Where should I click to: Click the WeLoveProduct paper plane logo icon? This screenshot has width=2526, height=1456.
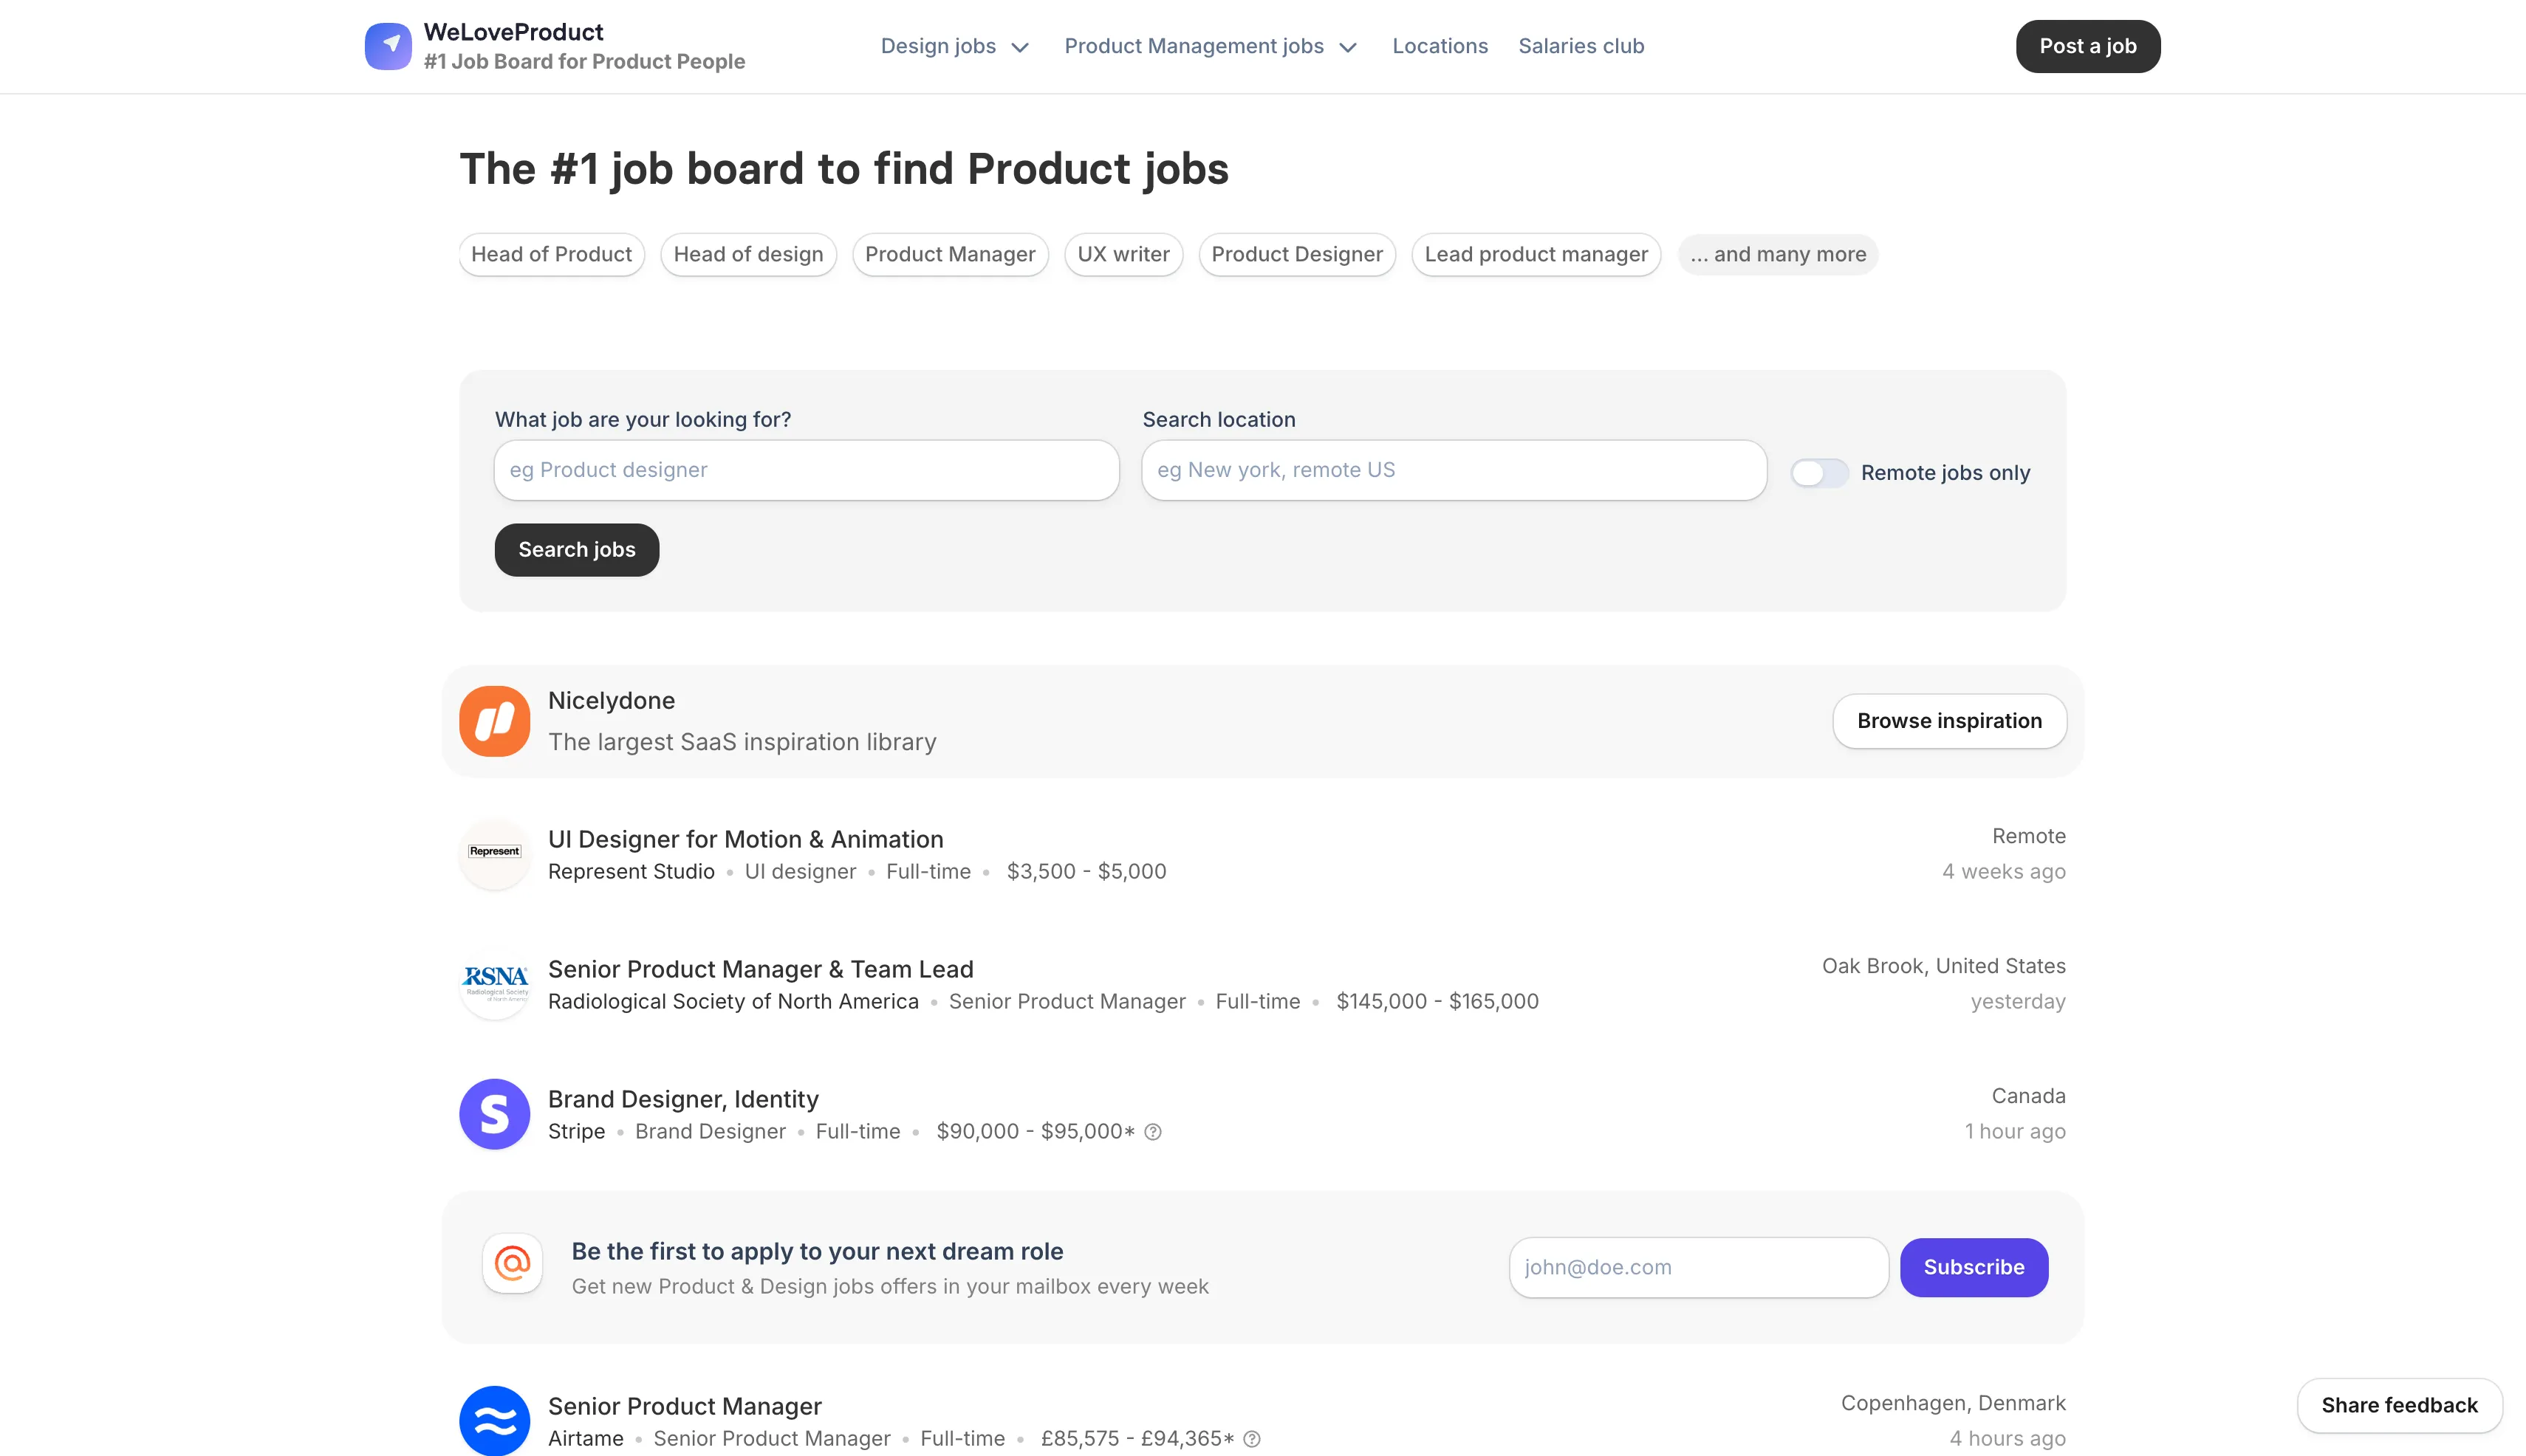[389, 46]
